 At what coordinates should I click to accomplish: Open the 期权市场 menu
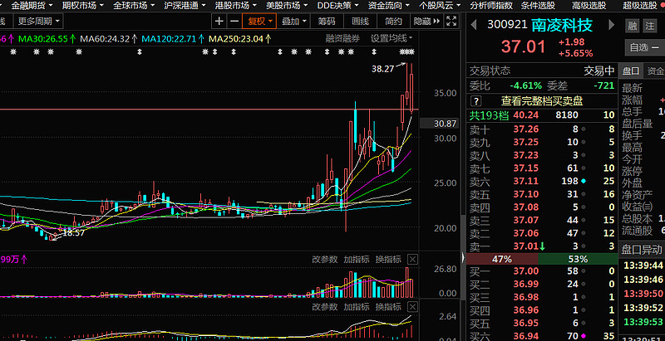[x=82, y=6]
